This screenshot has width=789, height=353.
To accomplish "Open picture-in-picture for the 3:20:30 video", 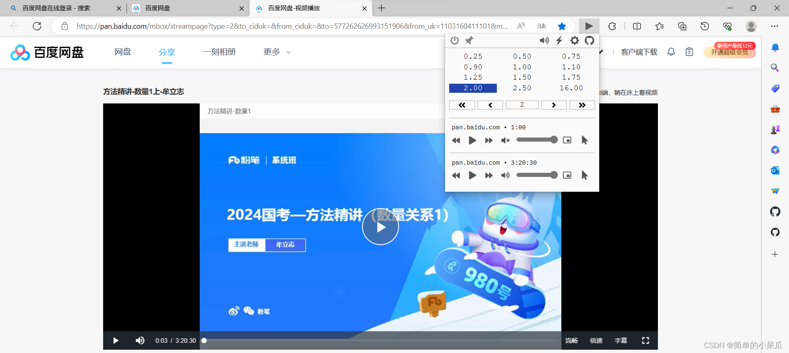I will [567, 175].
